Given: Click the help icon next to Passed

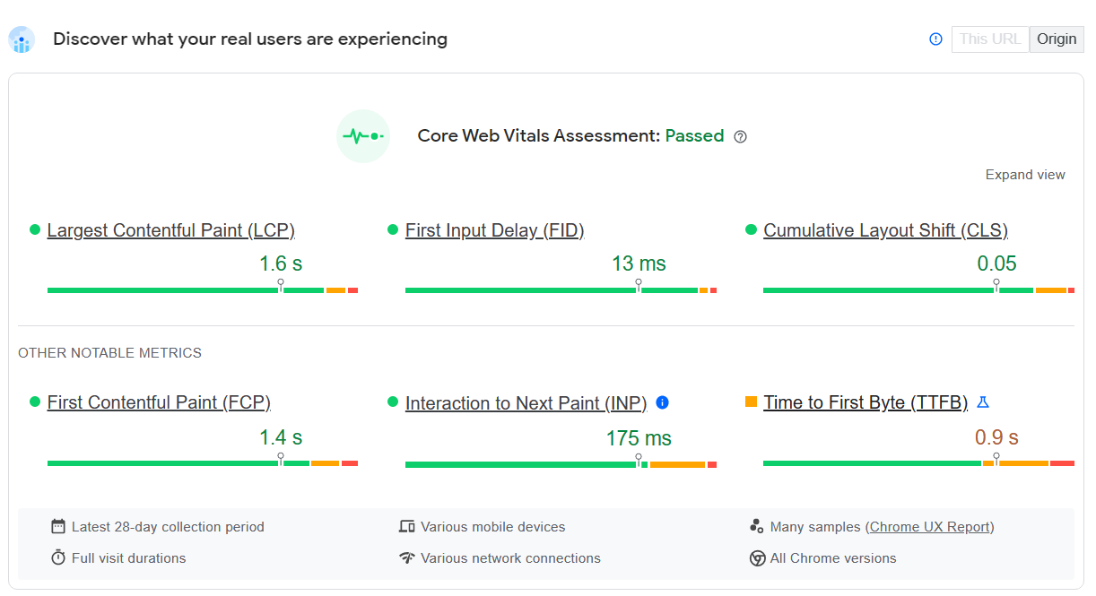Looking at the screenshot, I should [x=740, y=136].
